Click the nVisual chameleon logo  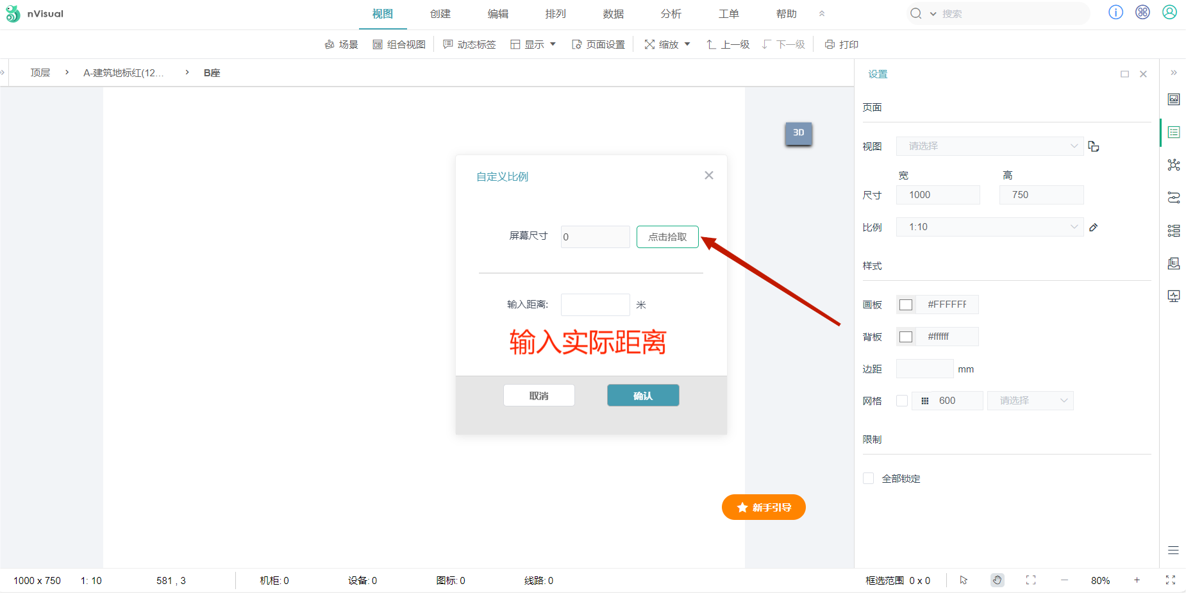[13, 13]
